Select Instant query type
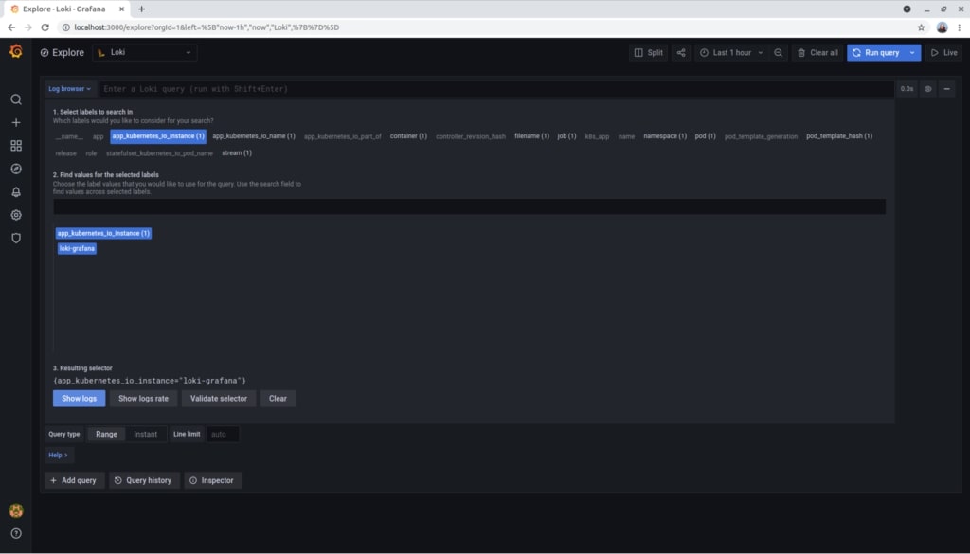 145,435
